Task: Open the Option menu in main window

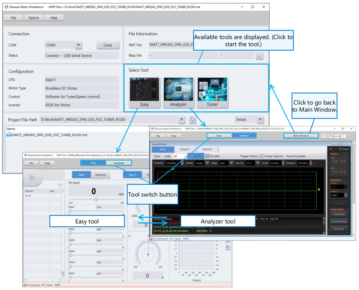Action: click(x=34, y=18)
